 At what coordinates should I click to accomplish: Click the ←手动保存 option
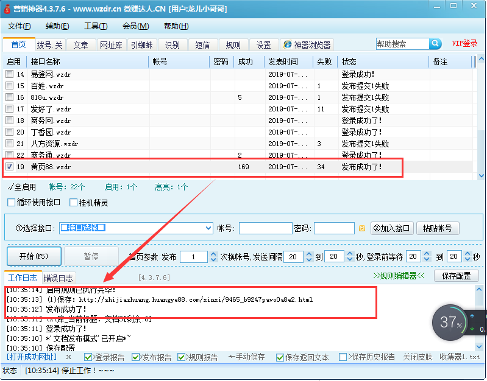tap(247, 357)
